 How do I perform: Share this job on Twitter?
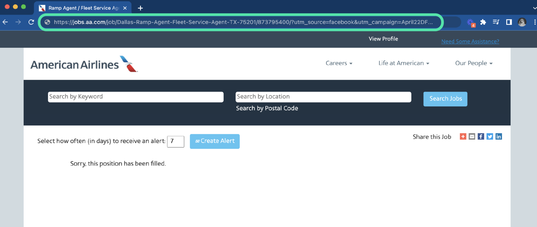click(490, 136)
